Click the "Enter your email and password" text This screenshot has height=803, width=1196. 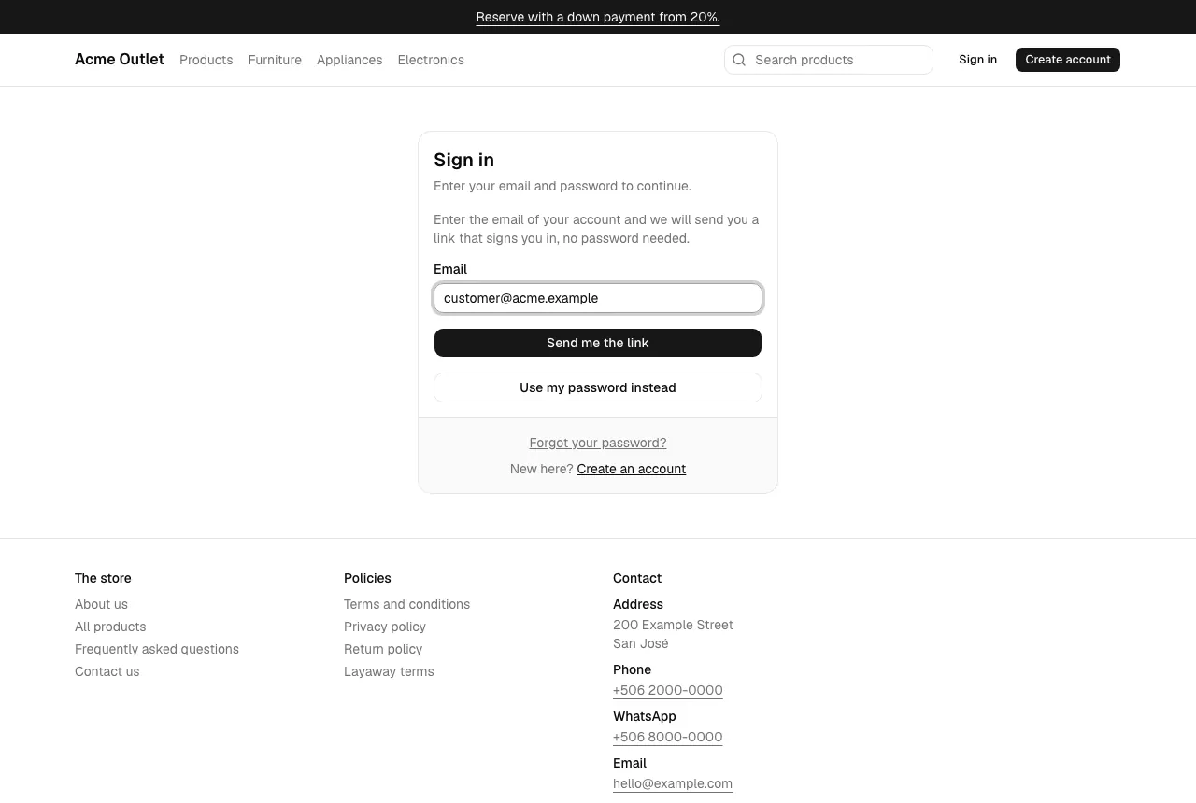562,186
